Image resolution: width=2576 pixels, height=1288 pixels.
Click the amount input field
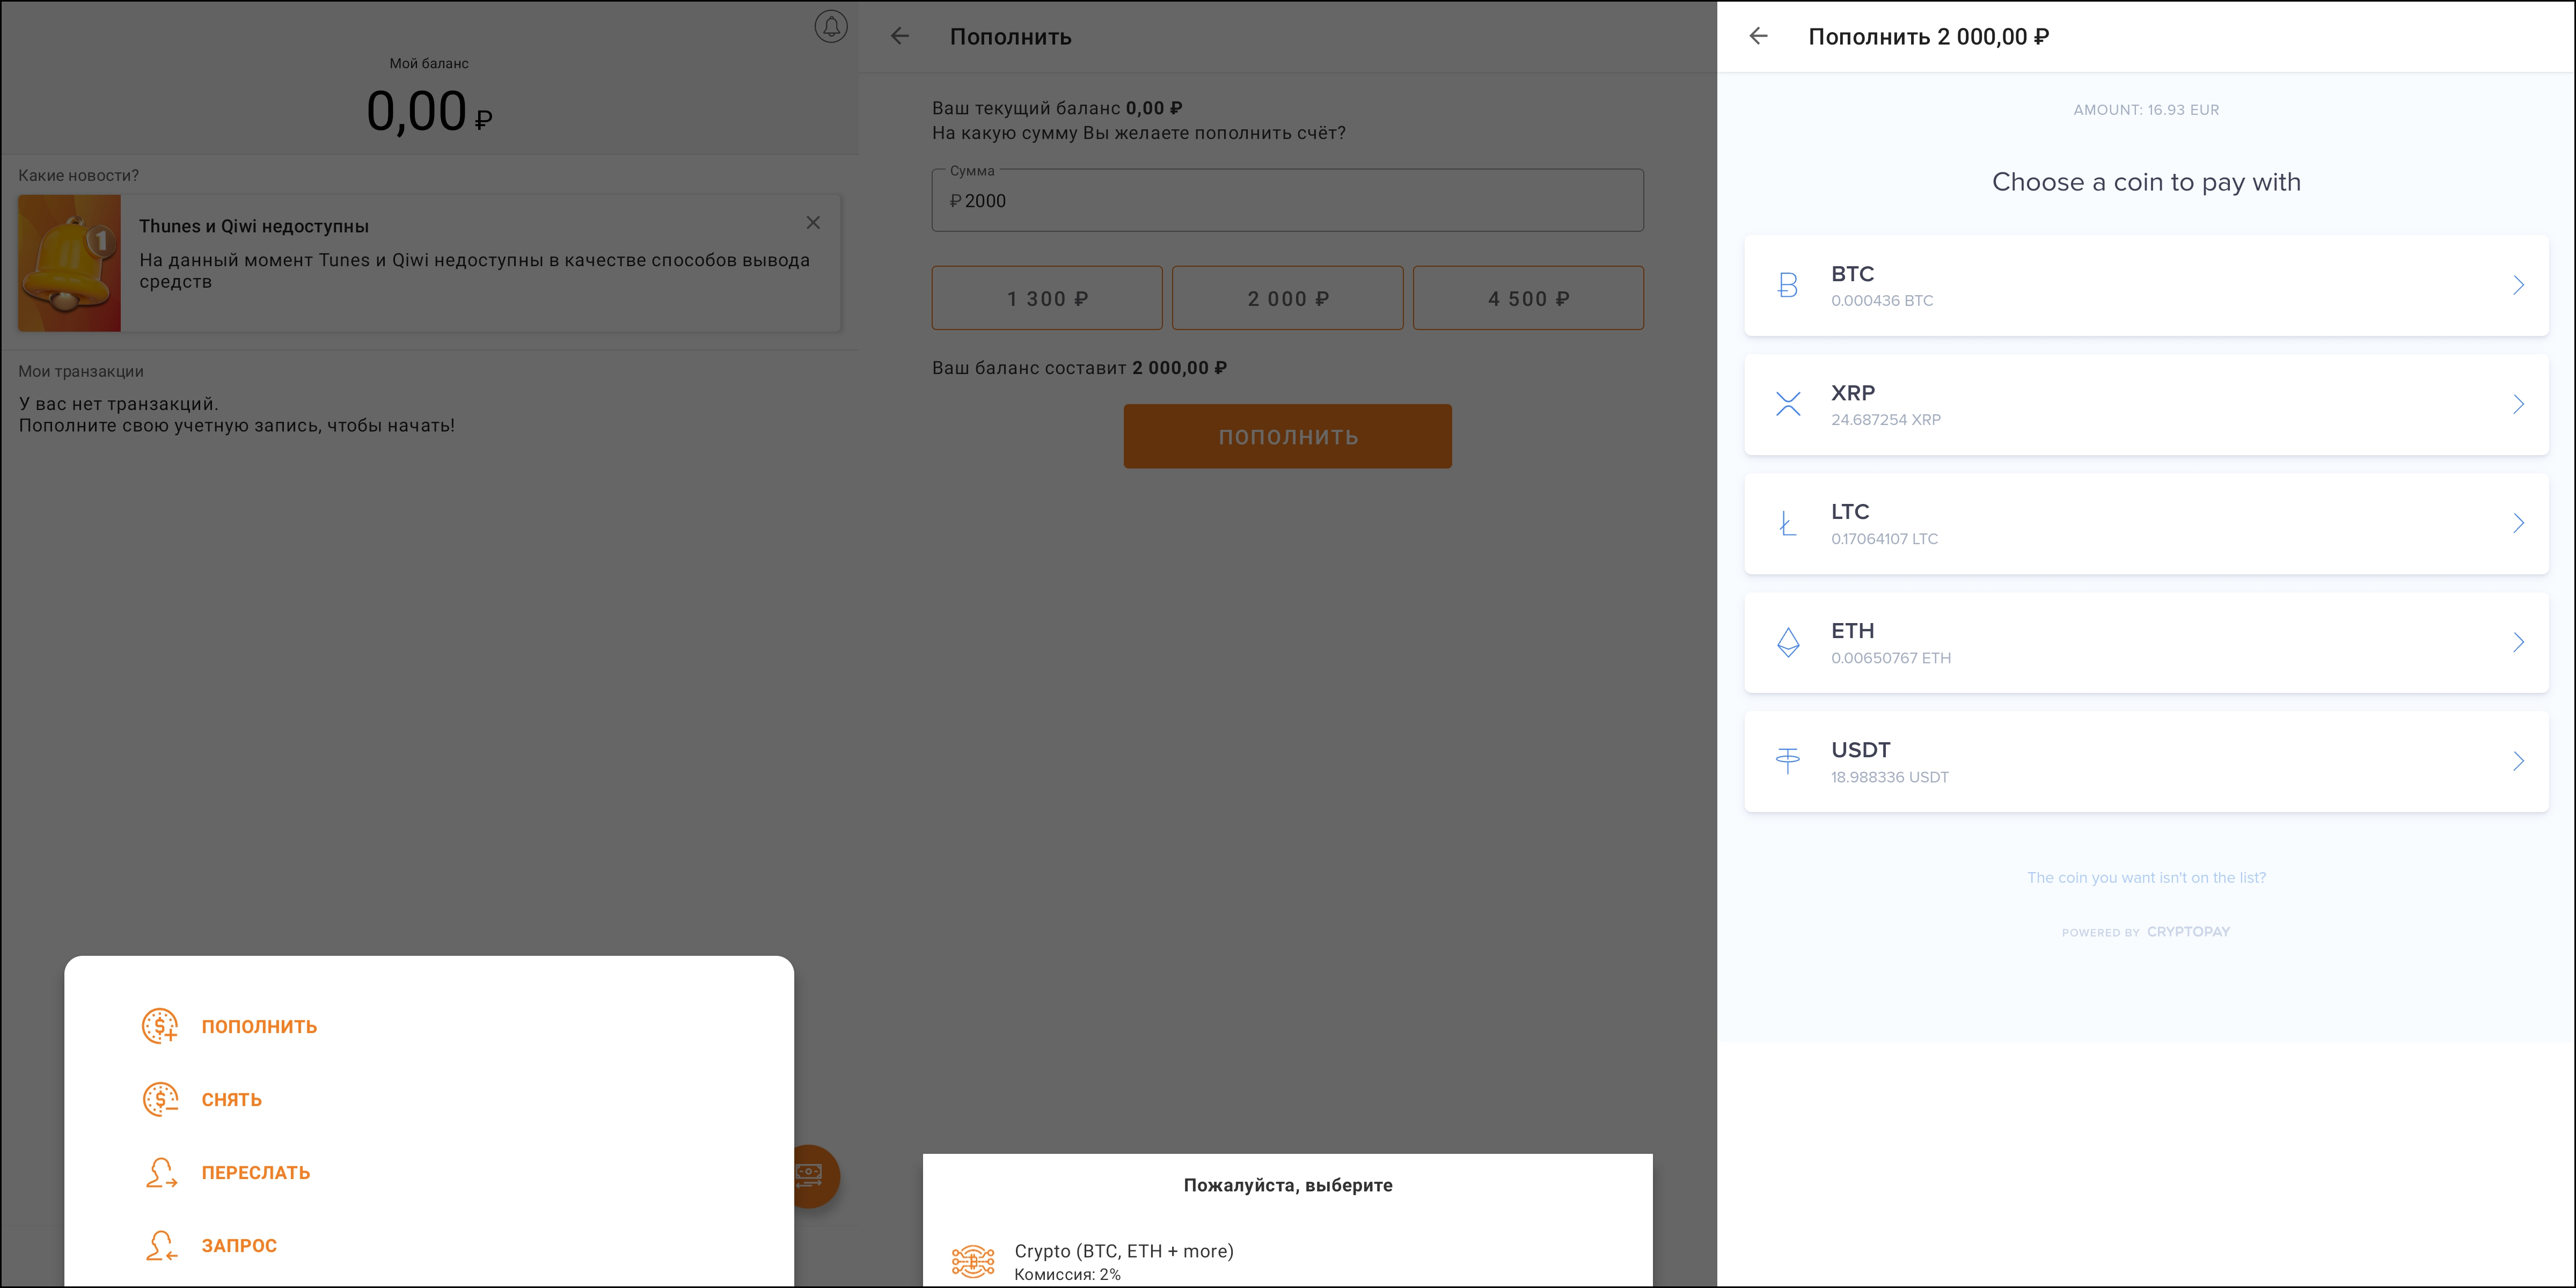(1288, 200)
